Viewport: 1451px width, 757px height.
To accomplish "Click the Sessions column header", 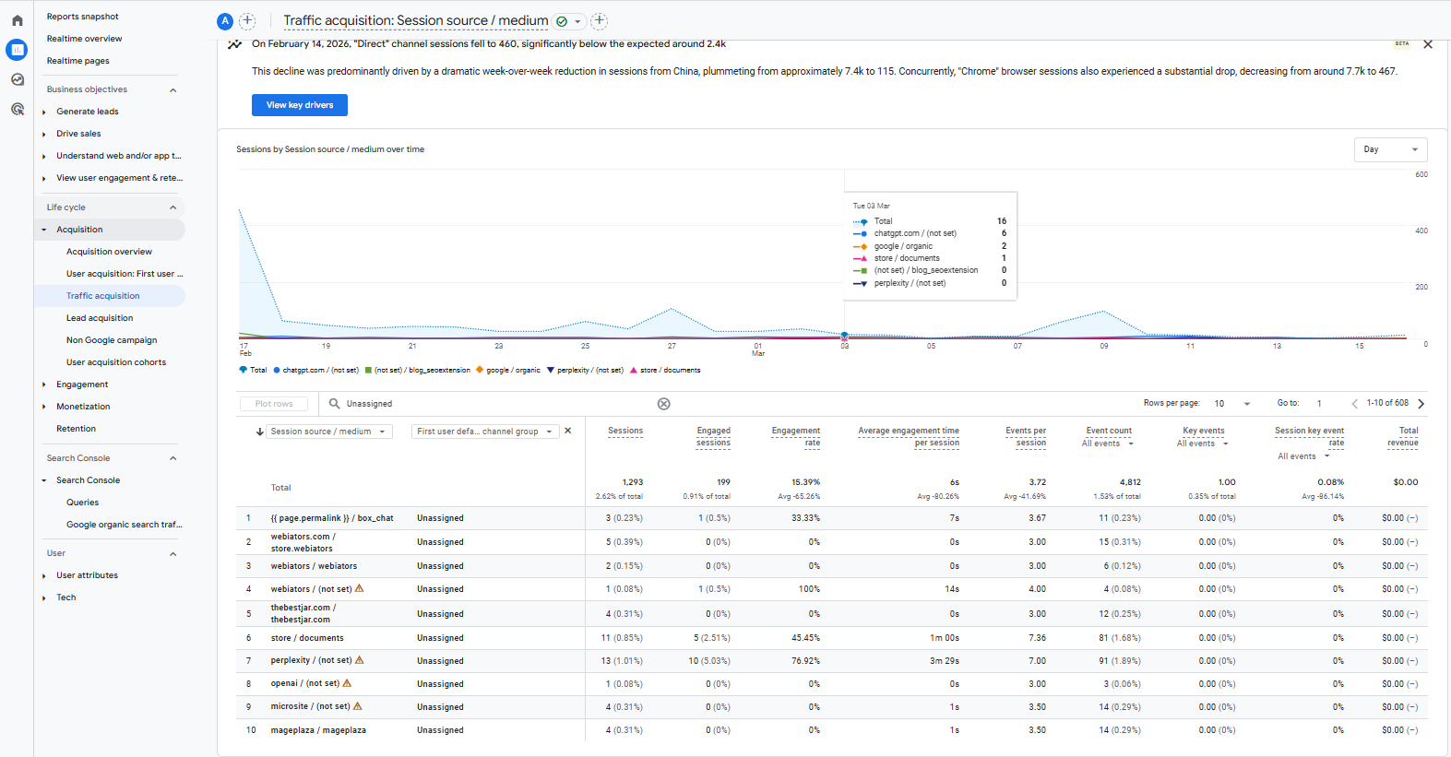I will click(x=624, y=431).
